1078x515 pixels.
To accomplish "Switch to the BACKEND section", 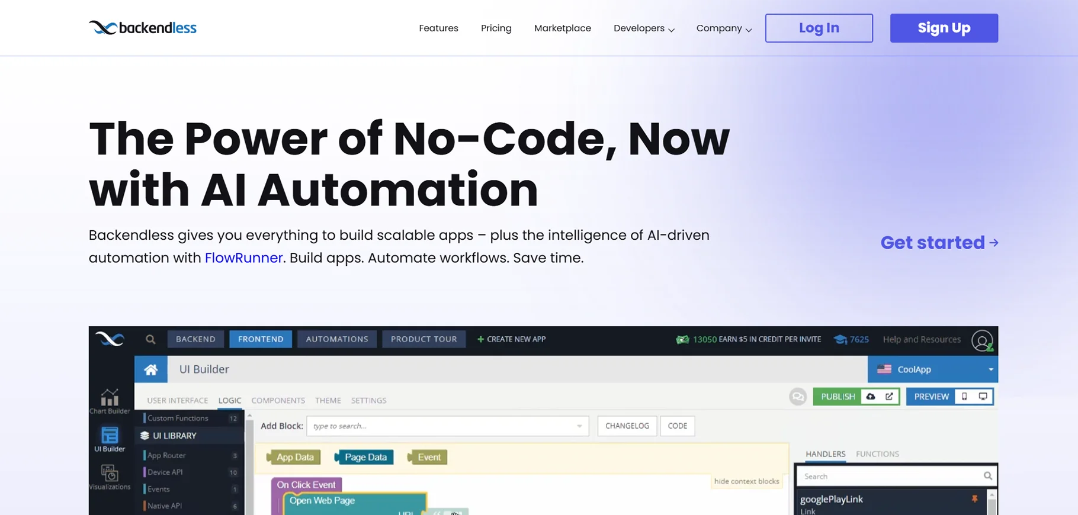I will (x=195, y=339).
